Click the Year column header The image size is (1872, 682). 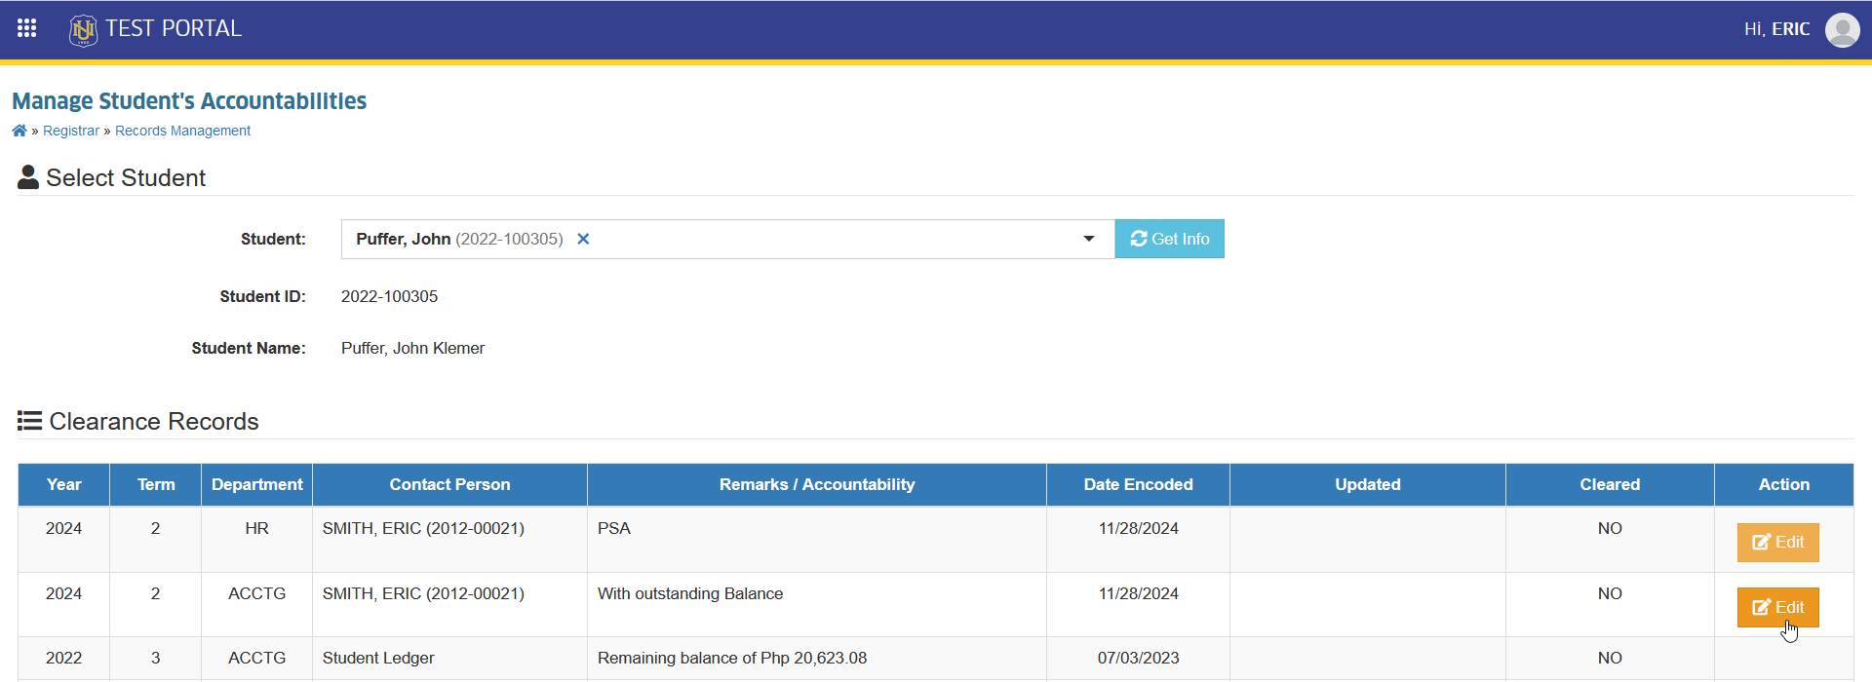[64, 484]
